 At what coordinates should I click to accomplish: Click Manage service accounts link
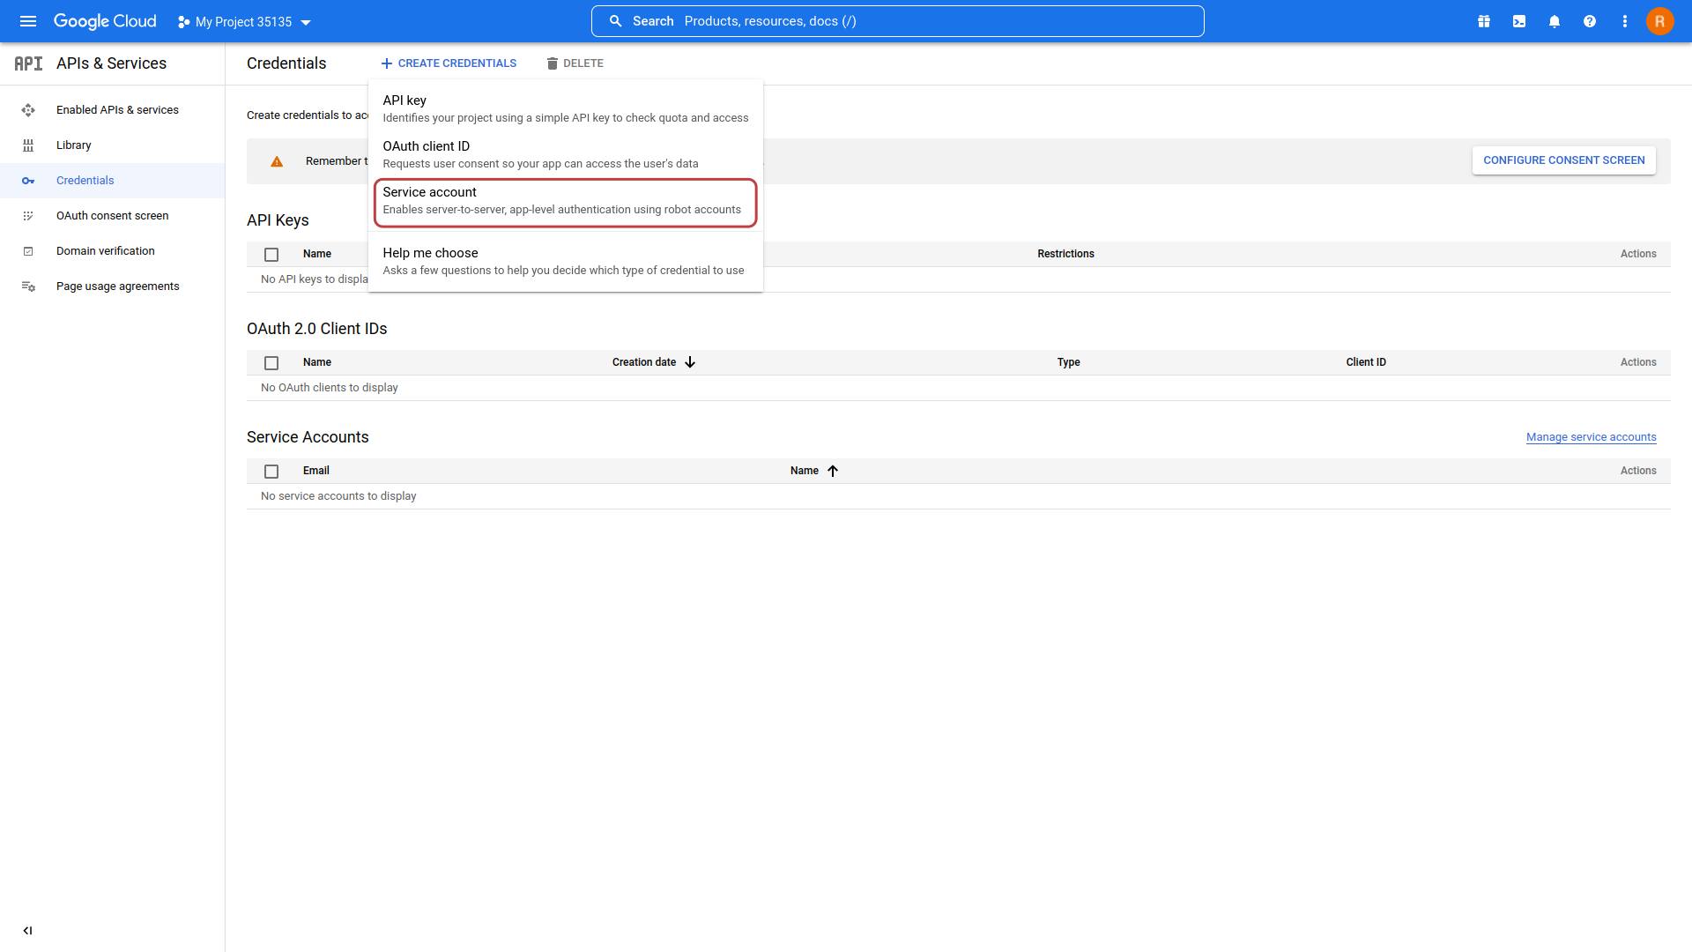[1591, 437]
